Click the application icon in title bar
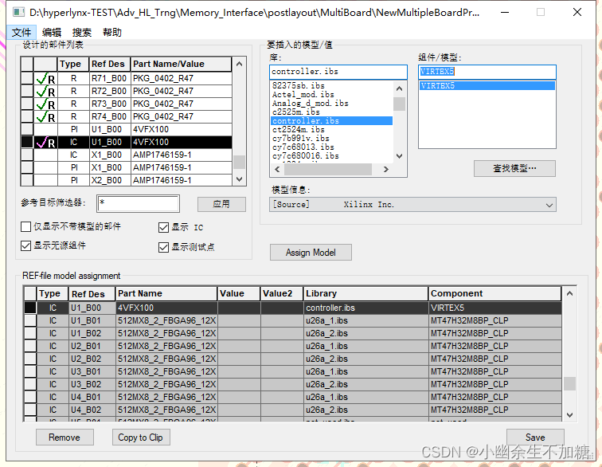602x467 pixels. (18, 12)
